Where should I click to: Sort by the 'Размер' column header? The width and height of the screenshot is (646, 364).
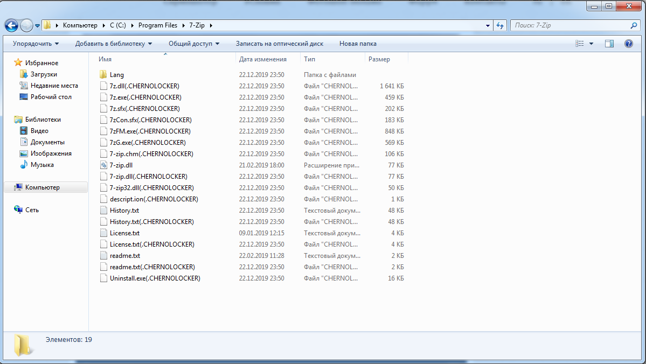[x=379, y=59]
